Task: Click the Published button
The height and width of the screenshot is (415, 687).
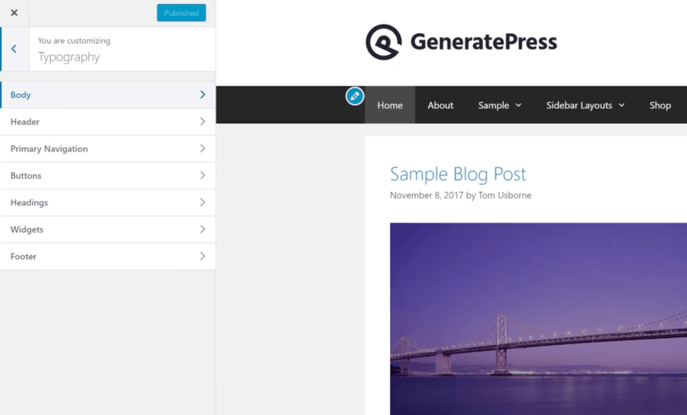Action: click(x=181, y=12)
